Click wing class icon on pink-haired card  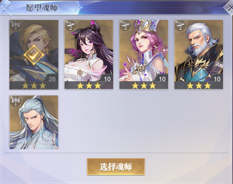(x=125, y=26)
